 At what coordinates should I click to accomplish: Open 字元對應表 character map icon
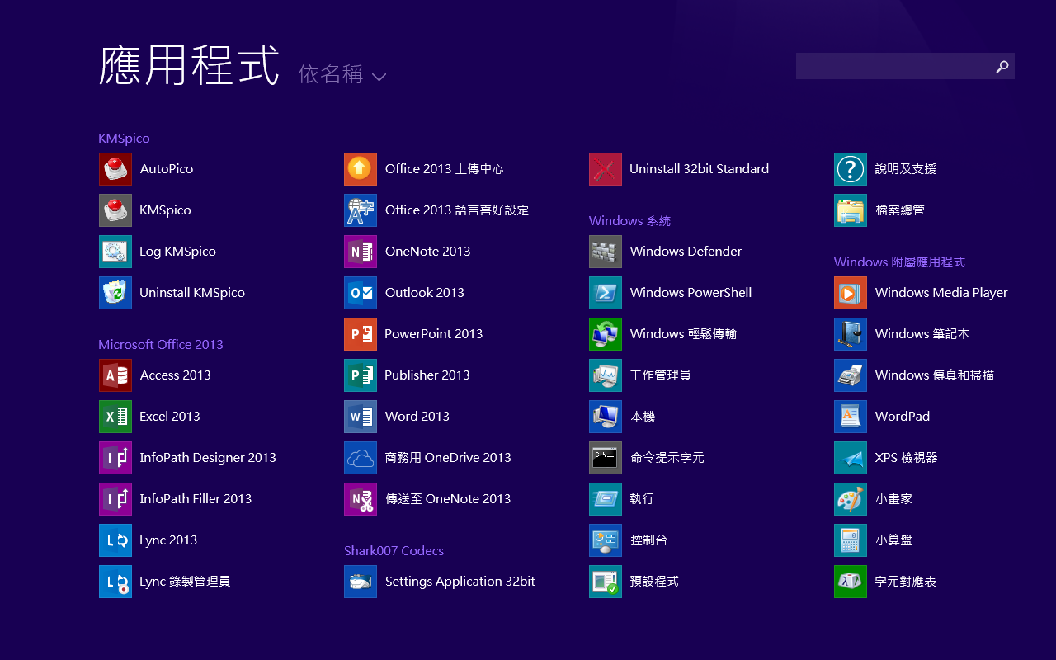[851, 582]
